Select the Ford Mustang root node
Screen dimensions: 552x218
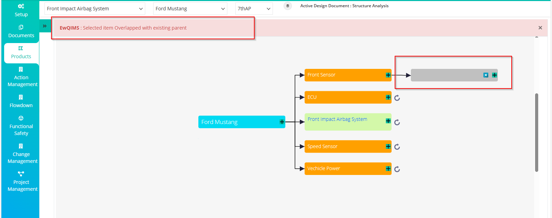coord(242,122)
